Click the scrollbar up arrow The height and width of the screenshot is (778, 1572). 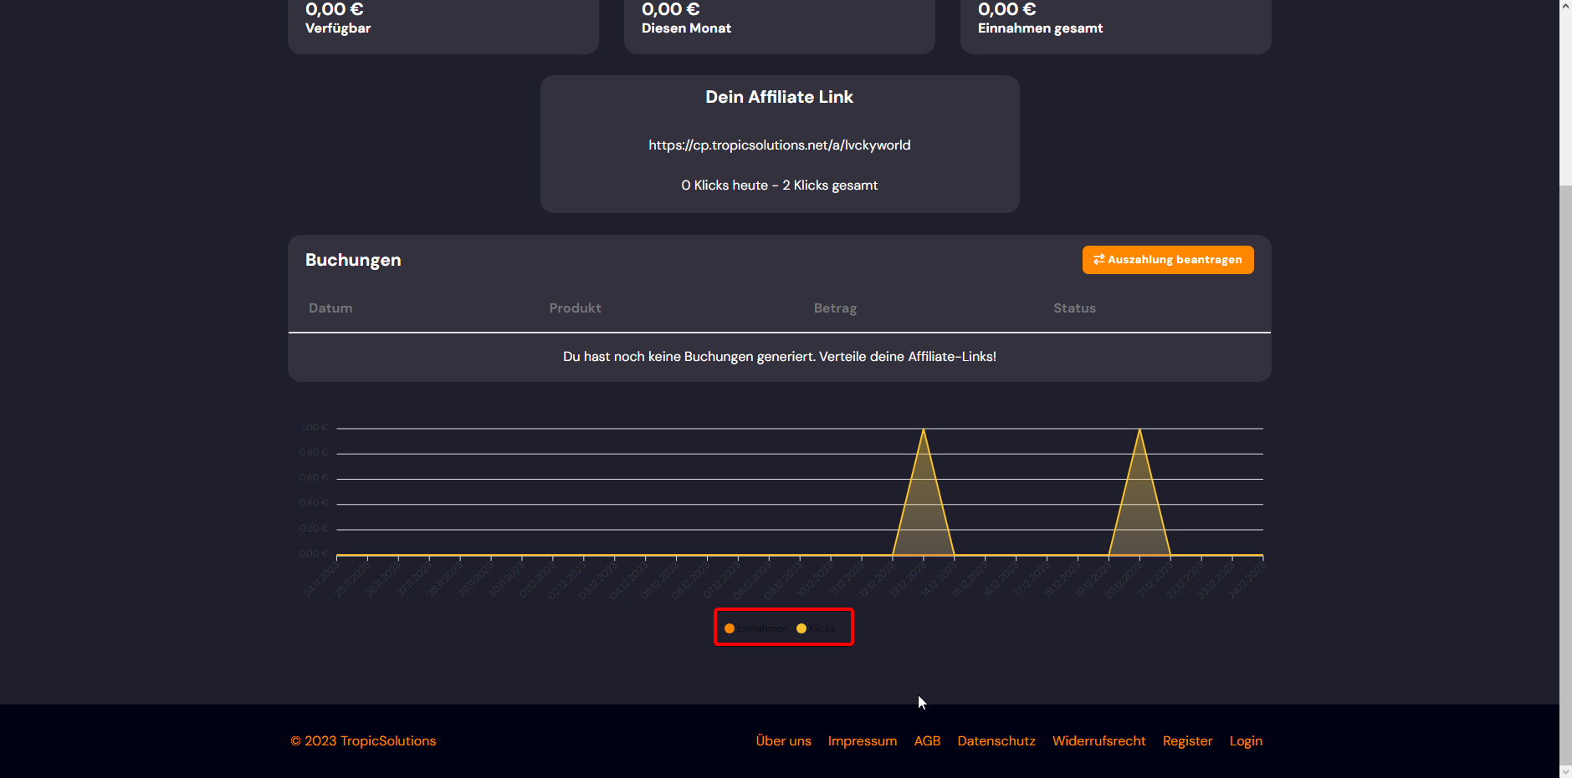[1565, 6]
